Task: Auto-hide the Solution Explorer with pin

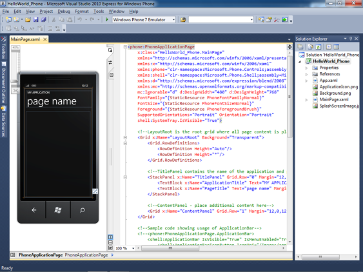Action: (x=351, y=39)
